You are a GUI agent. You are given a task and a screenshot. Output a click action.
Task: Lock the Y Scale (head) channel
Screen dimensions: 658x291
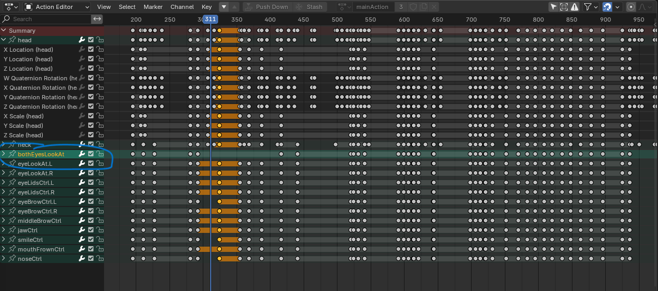(x=99, y=126)
